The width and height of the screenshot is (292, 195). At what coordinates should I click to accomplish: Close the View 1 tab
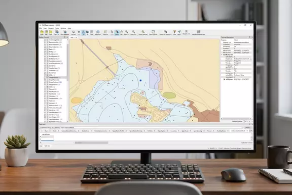76,37
